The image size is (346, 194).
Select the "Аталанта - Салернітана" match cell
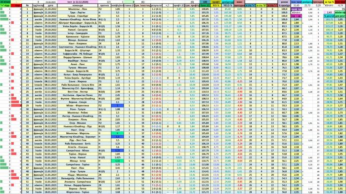tap(78, 182)
